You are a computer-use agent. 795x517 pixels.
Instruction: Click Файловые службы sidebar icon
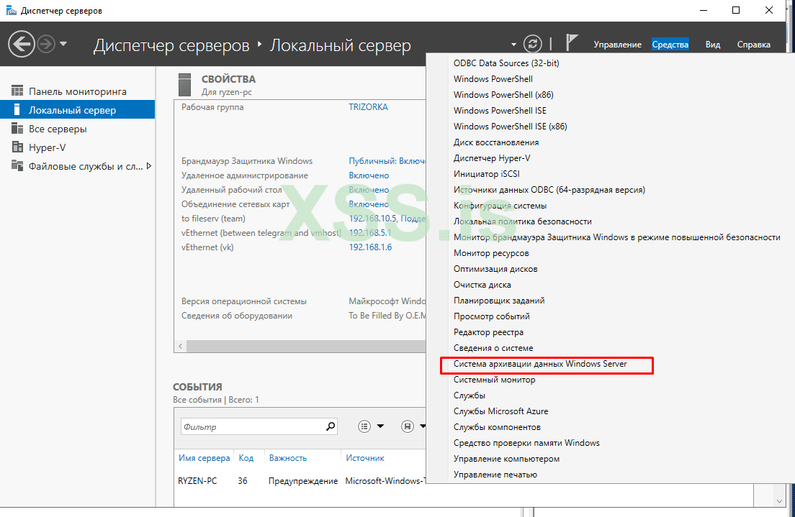pos(17,166)
